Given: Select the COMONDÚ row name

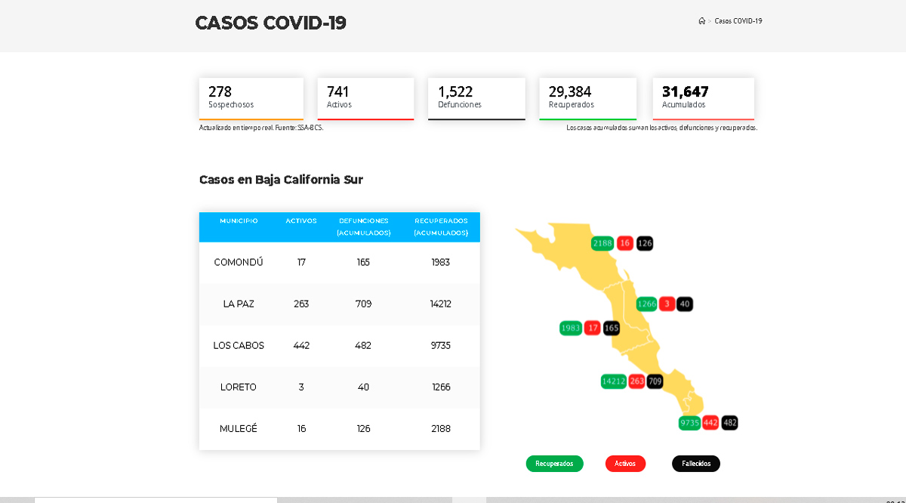Looking at the screenshot, I should click(x=239, y=263).
